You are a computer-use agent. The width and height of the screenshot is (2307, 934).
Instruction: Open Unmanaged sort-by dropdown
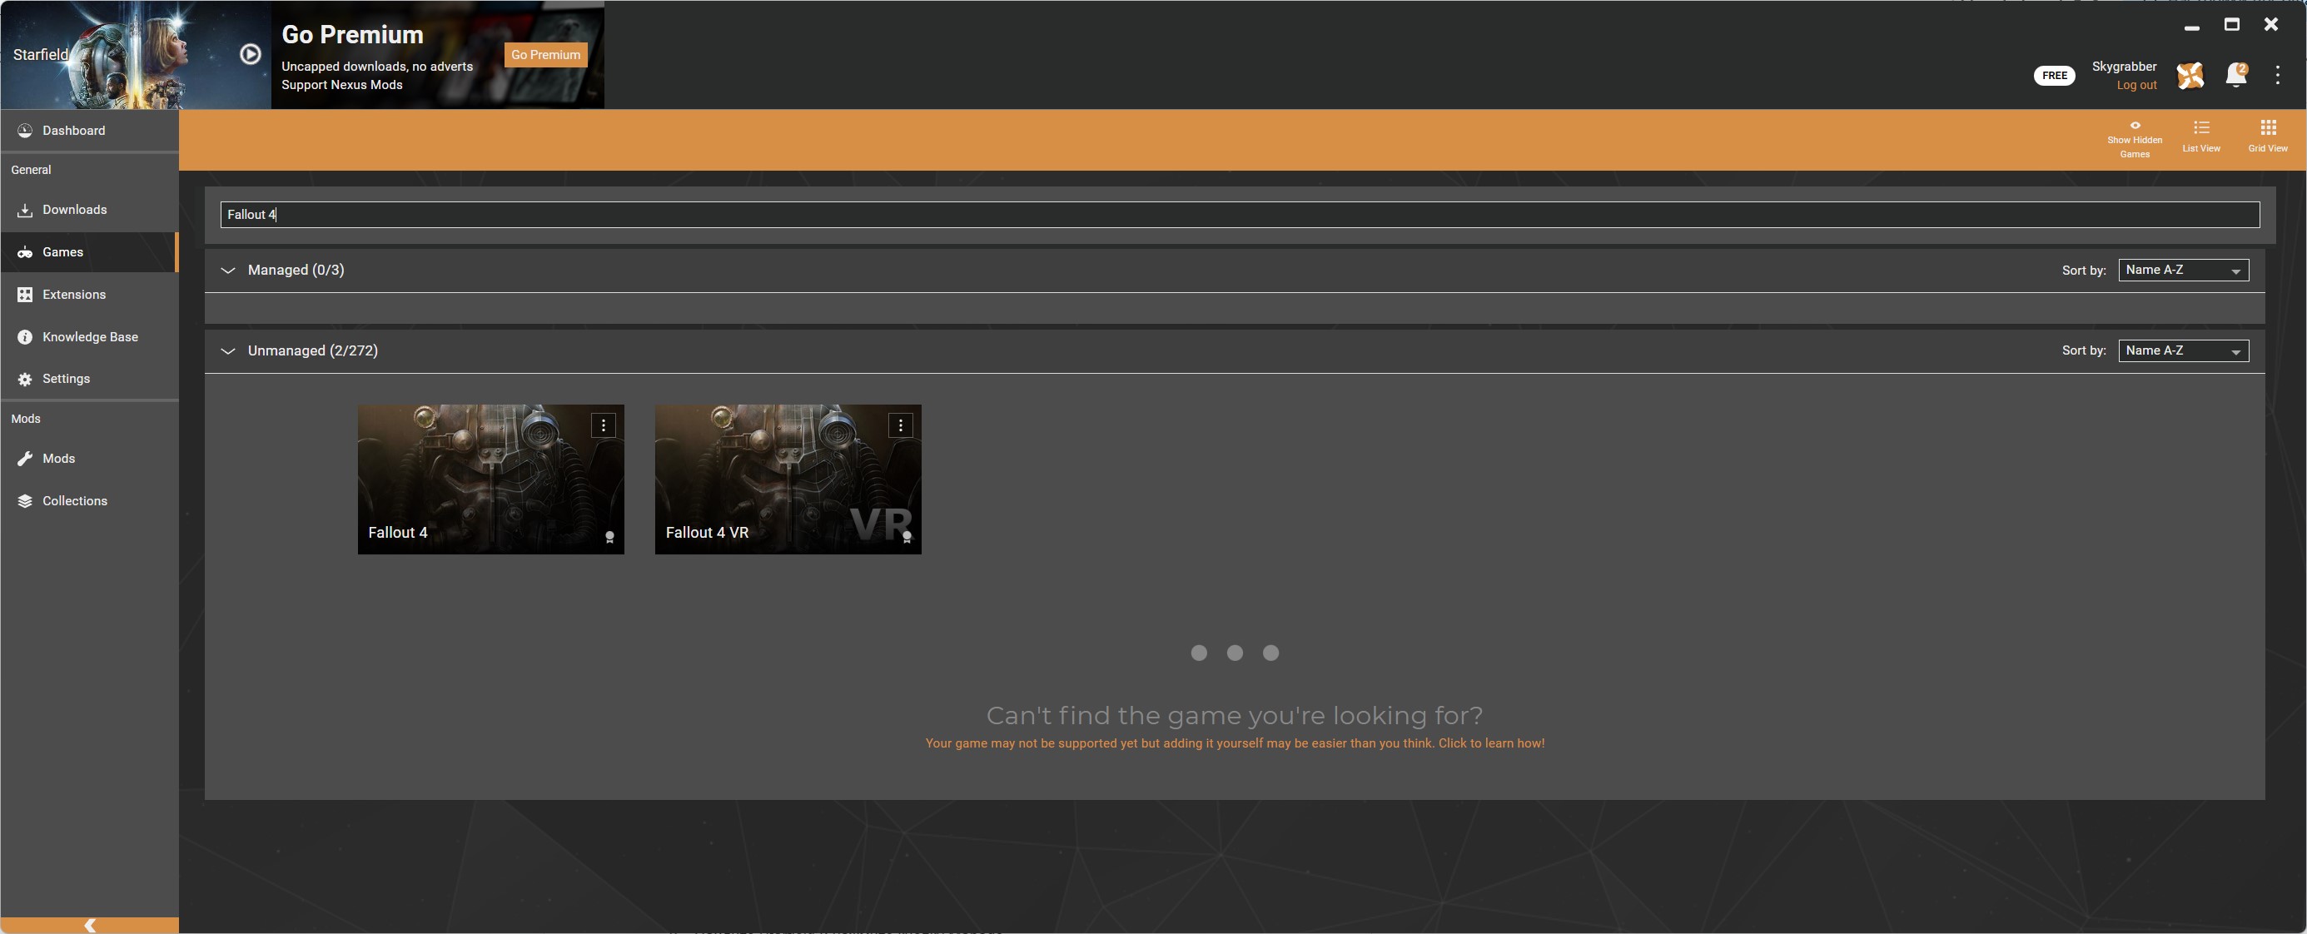(x=2182, y=351)
